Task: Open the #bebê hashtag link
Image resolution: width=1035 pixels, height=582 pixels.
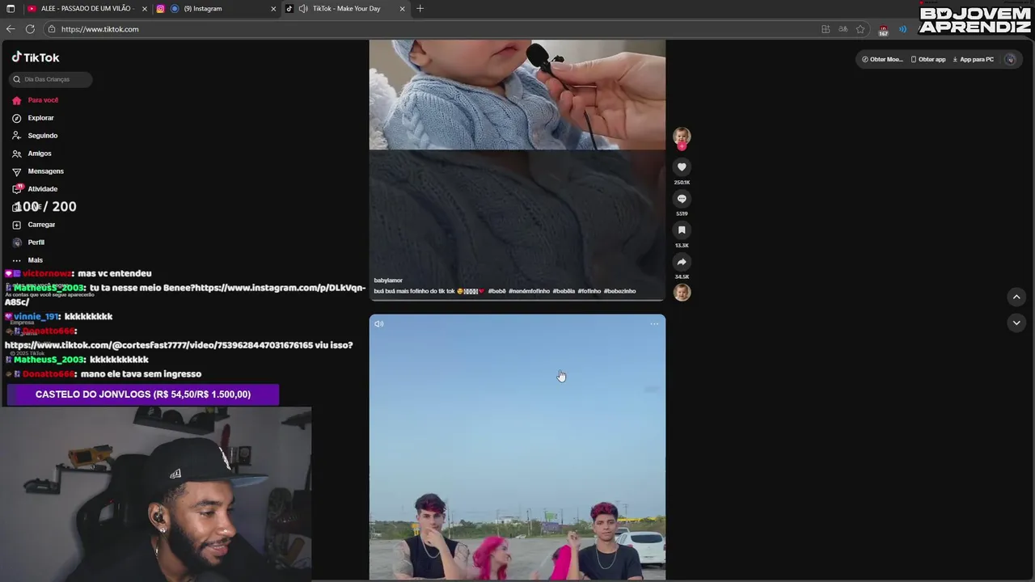Action: click(x=496, y=291)
